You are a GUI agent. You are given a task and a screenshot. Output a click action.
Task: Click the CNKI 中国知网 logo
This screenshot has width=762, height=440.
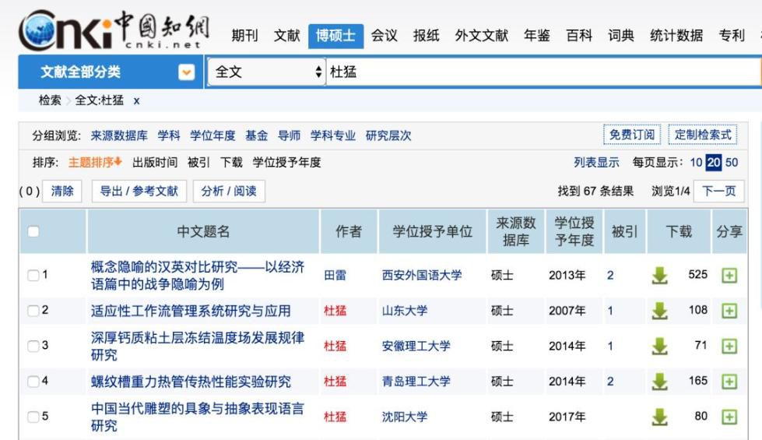coord(110,30)
